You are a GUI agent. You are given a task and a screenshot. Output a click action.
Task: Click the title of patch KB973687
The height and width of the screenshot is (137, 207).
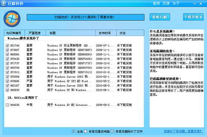point(70,50)
